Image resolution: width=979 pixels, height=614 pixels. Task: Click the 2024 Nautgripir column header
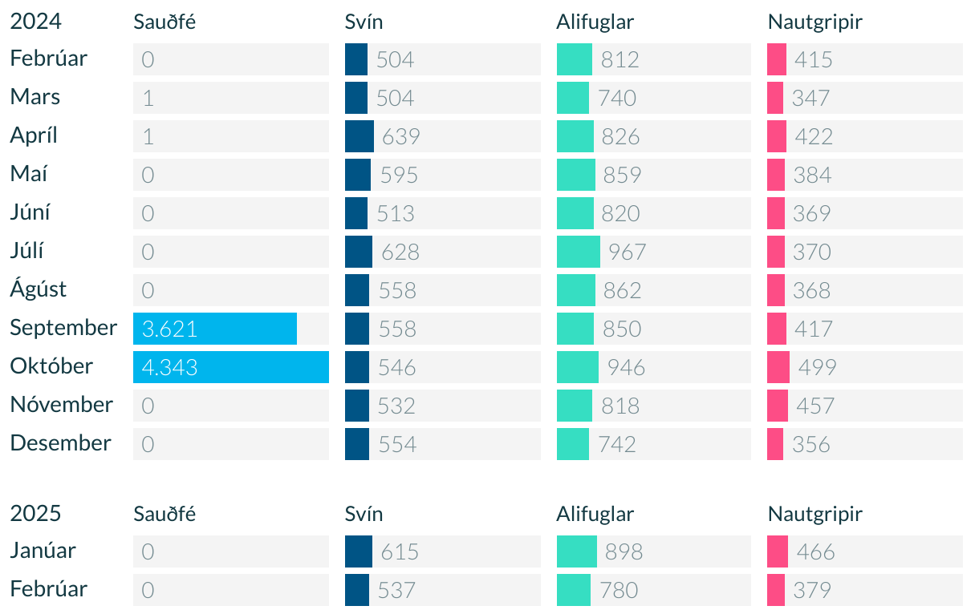pos(815,22)
